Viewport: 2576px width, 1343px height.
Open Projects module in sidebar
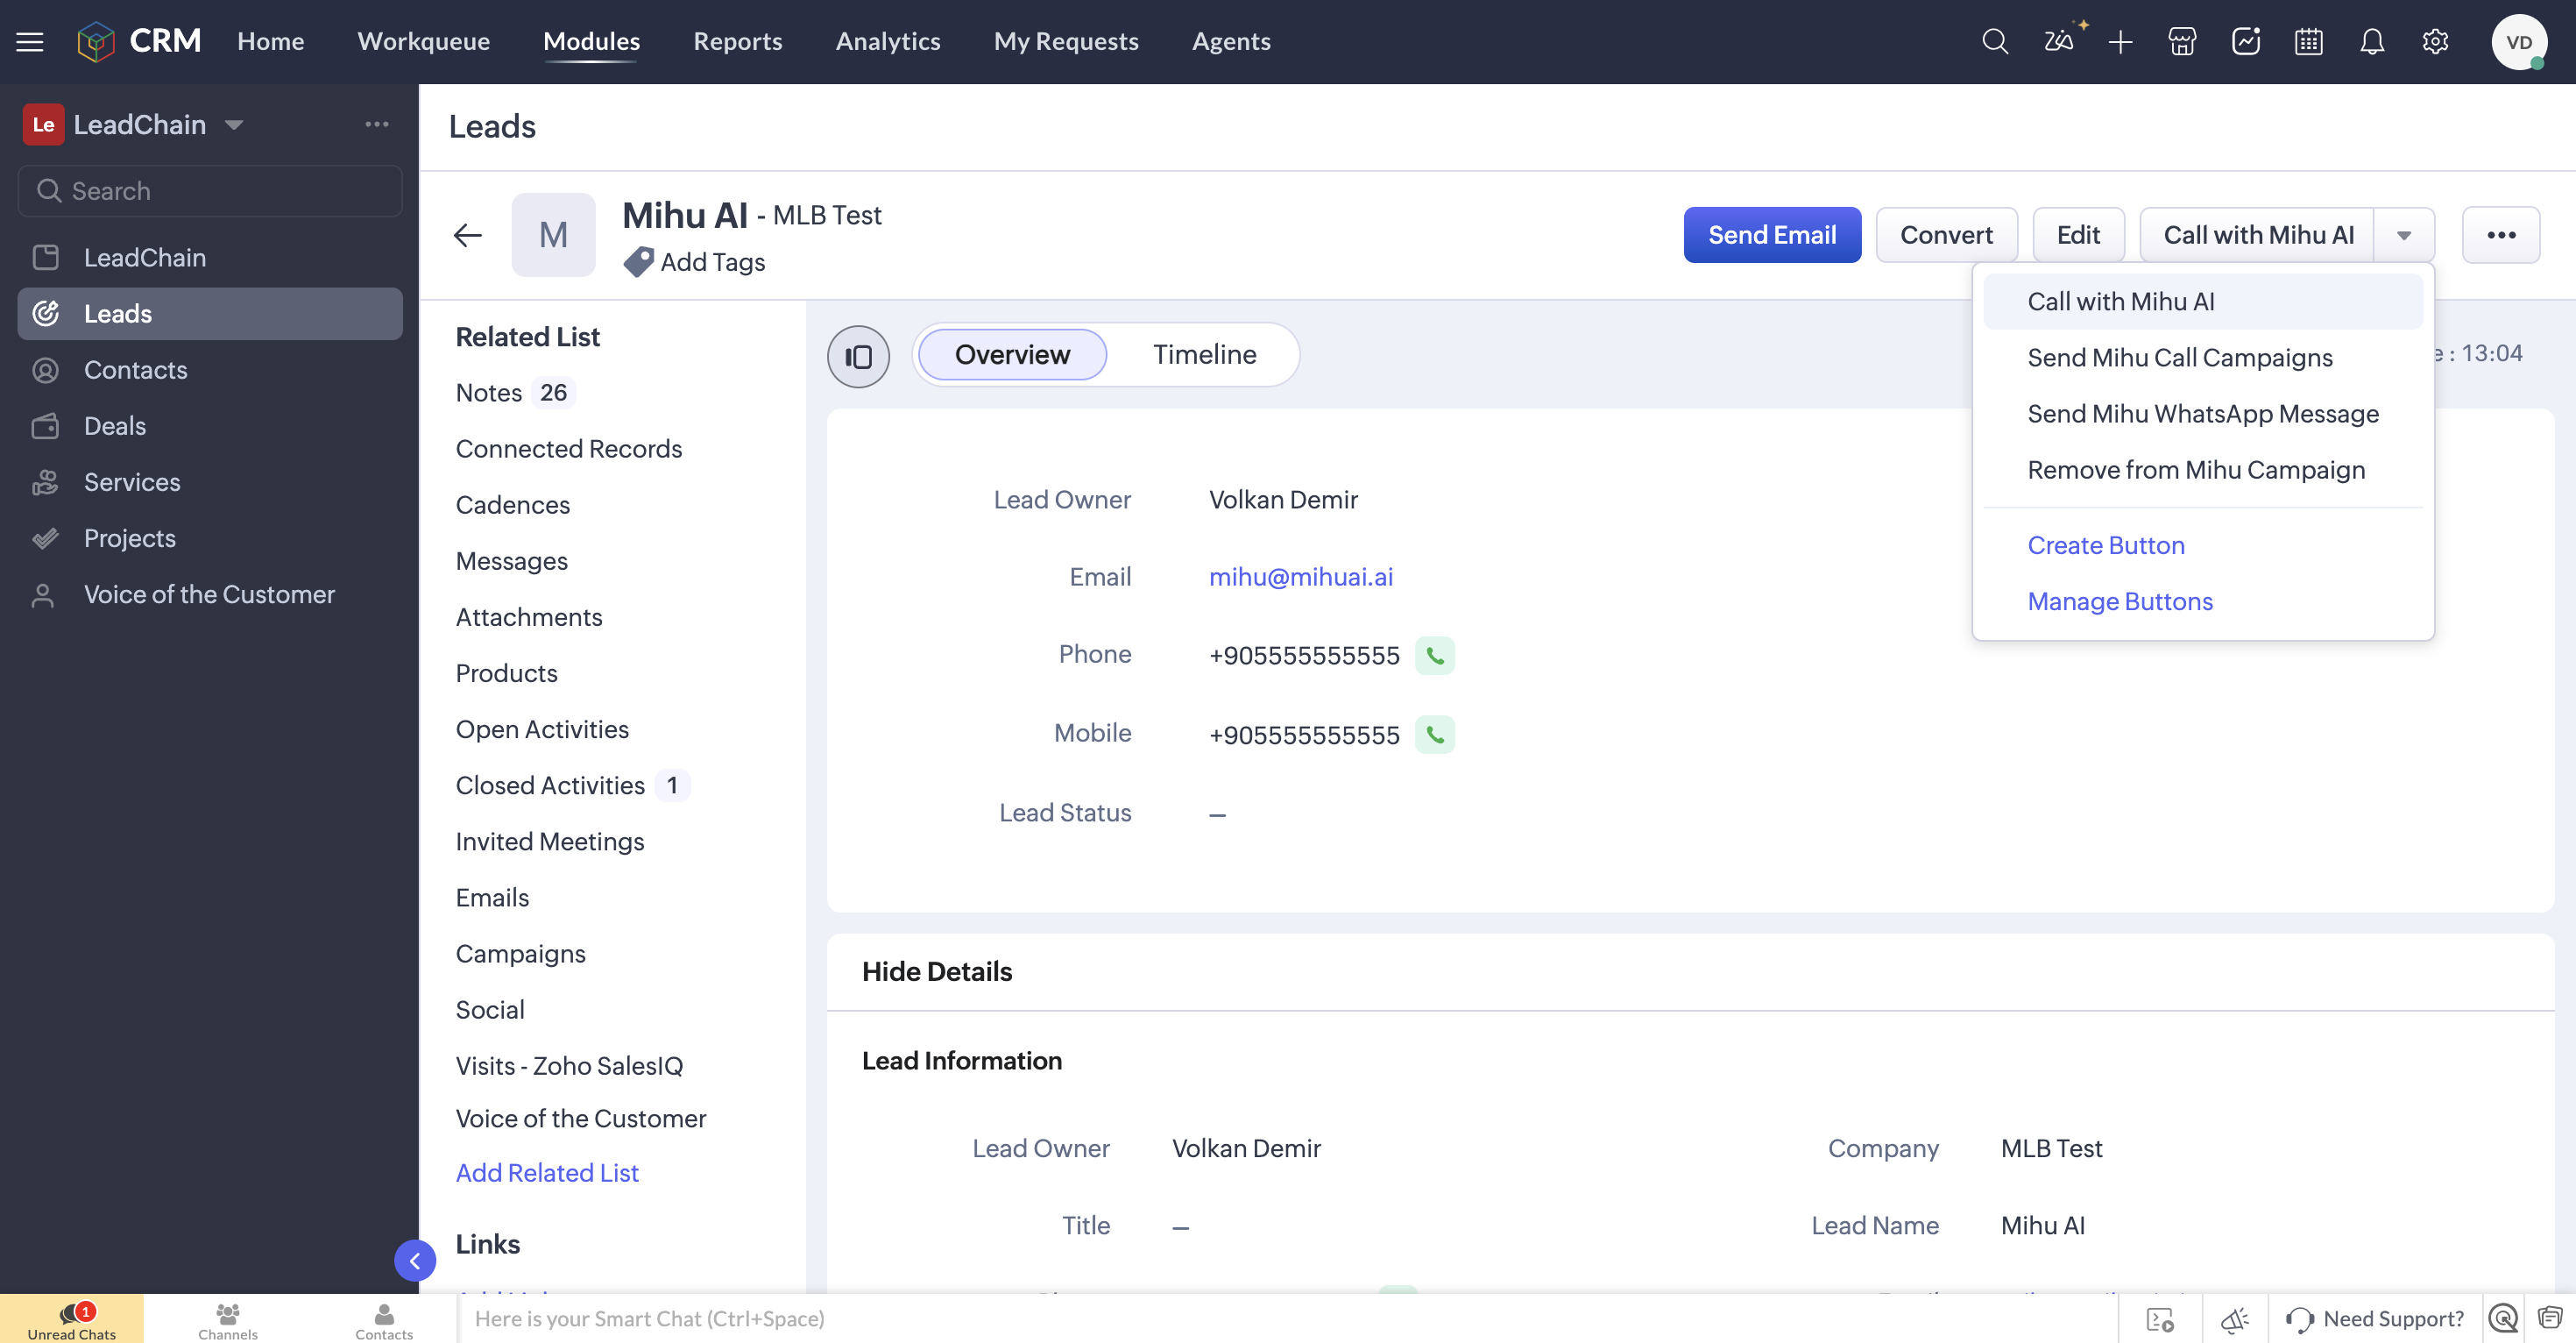point(210,538)
